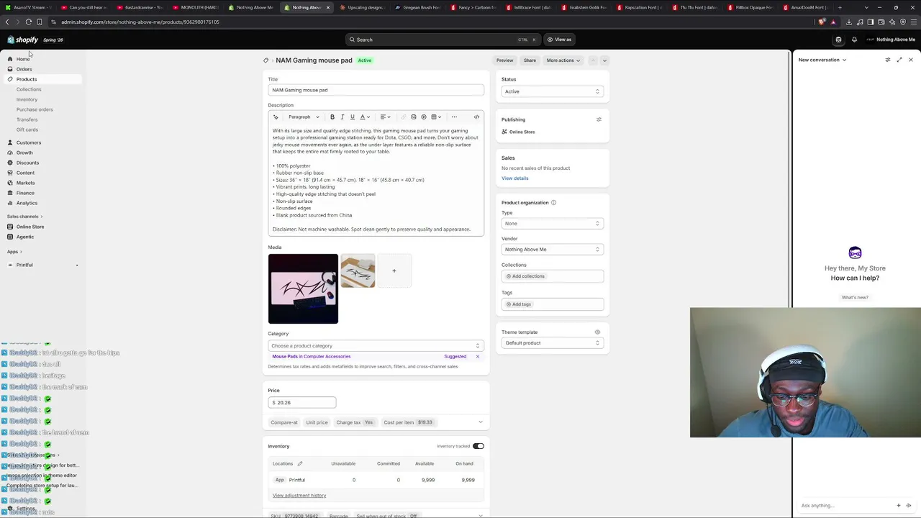The width and height of the screenshot is (921, 518).
Task: Open the View details sales link
Action: 515,178
